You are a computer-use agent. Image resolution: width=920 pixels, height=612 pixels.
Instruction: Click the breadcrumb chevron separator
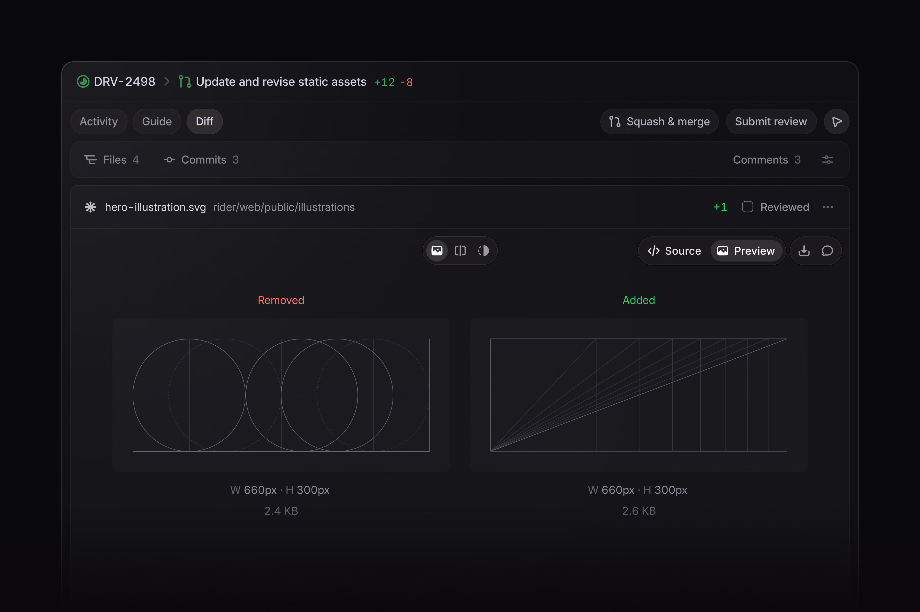click(167, 82)
